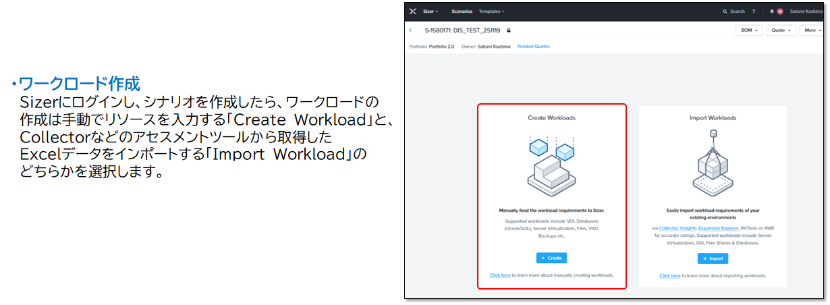Screen dimensions: 830x305
Task: Click the lock icon next to DIS_TEST_251119
Action: click(x=509, y=30)
